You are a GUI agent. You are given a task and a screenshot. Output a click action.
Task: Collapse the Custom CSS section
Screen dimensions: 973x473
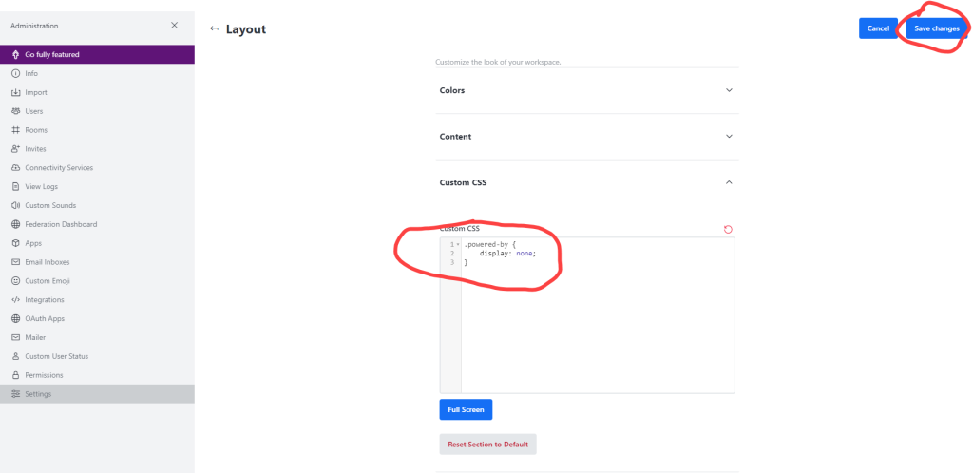coord(729,181)
